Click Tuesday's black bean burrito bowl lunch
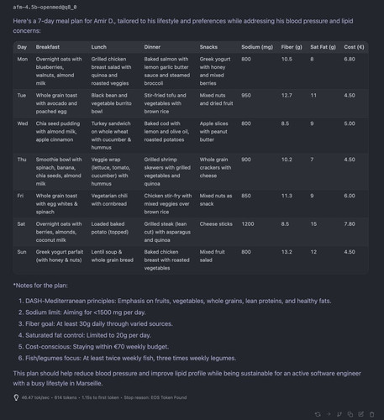384x420 pixels. pos(112,103)
